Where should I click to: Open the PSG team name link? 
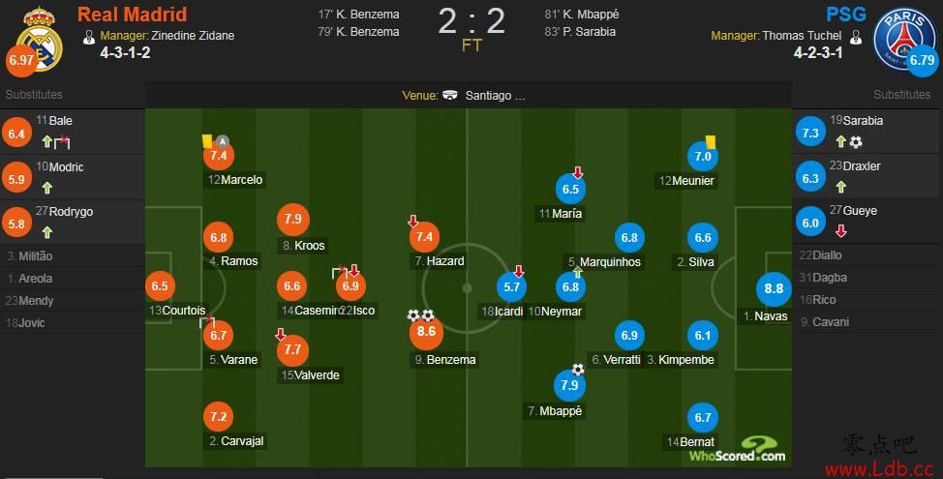(x=845, y=14)
